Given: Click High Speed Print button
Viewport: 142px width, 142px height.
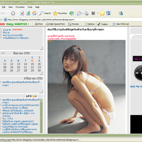Looking at the screenshot, I should [55, 24].
